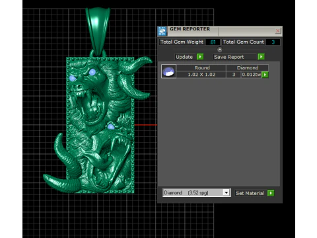Image resolution: width=317 pixels, height=238 pixels.
Task: Click the Update button label
Action: click(184, 57)
